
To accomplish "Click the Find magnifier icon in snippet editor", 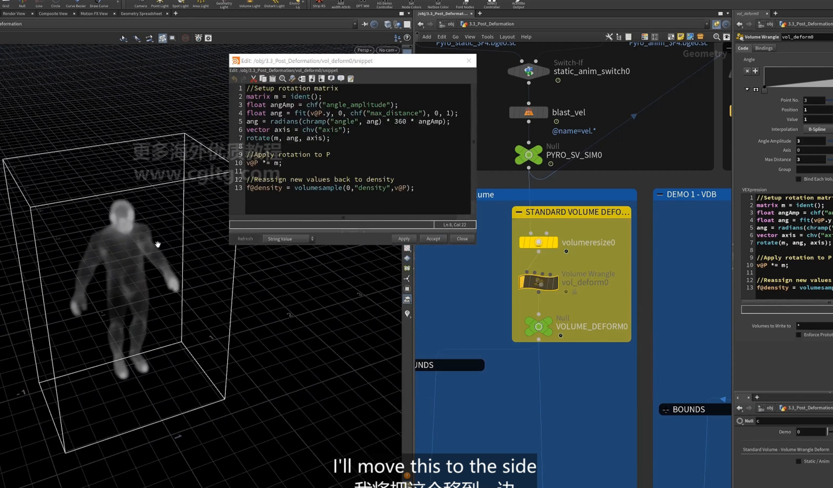I will tap(282, 79).
